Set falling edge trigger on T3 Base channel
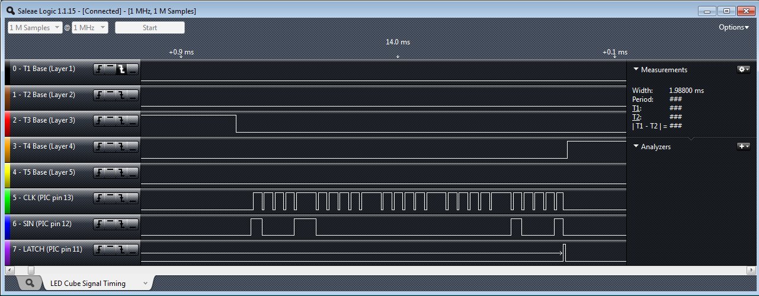Image resolution: width=759 pixels, height=296 pixels. click(121, 121)
